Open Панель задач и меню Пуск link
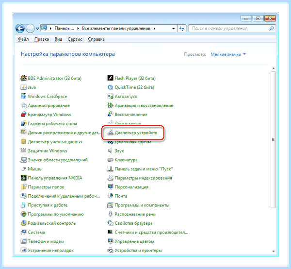 (x=144, y=169)
